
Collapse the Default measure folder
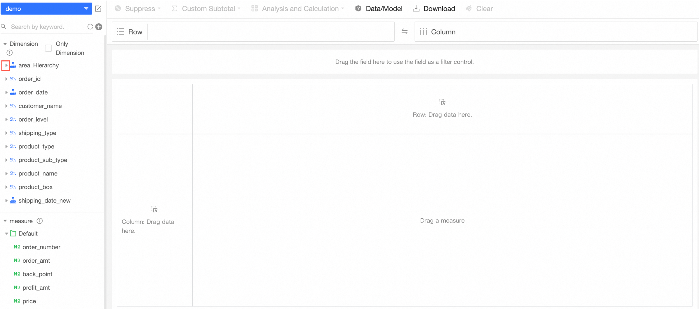tap(6, 233)
